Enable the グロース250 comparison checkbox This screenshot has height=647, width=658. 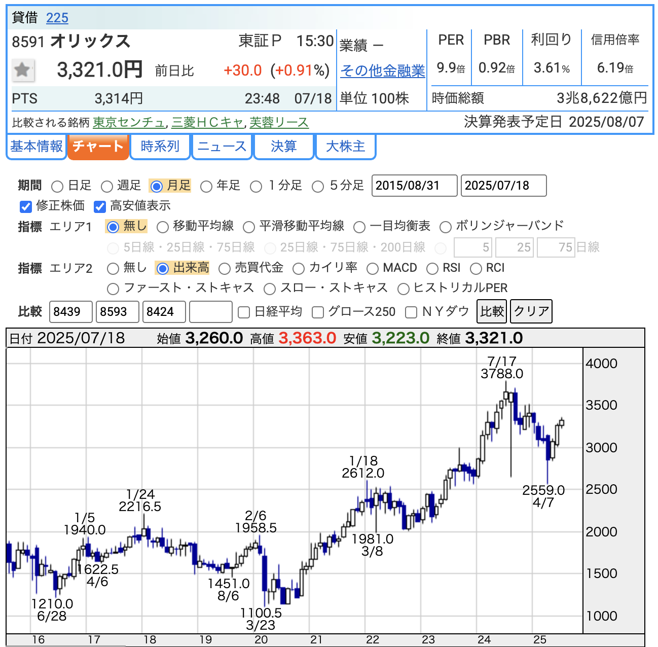point(318,312)
